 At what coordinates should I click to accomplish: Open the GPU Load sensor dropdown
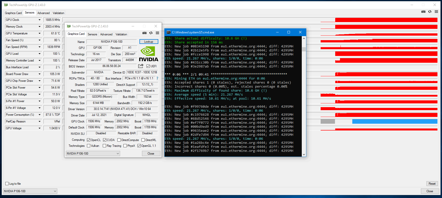[39, 54]
